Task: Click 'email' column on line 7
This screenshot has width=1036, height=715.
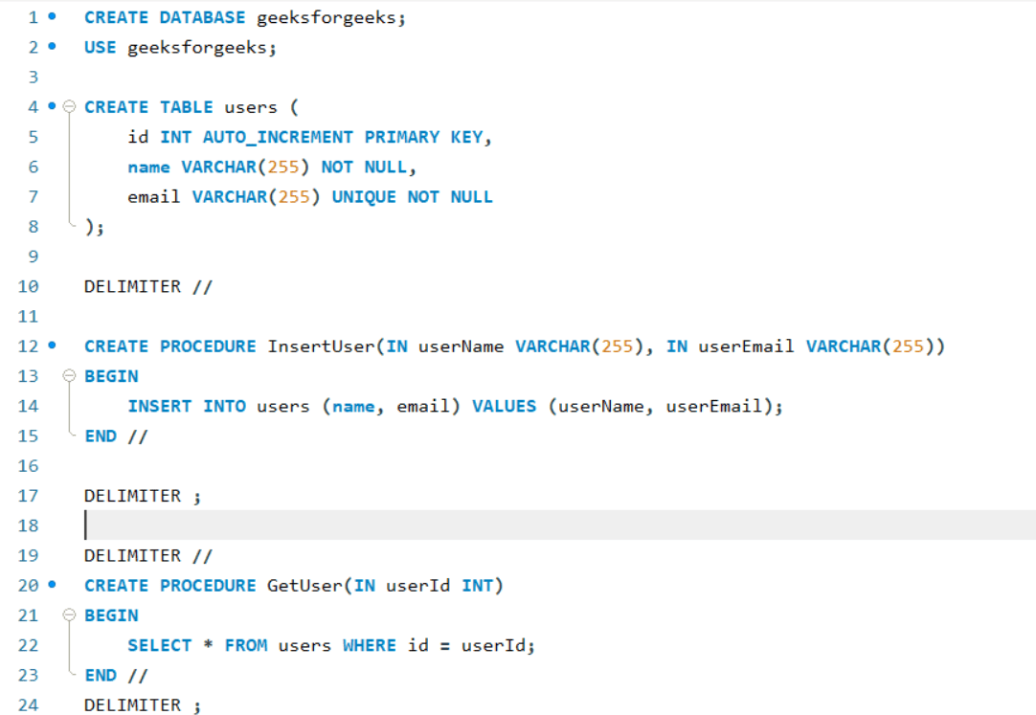Action: pyautogui.click(x=153, y=197)
